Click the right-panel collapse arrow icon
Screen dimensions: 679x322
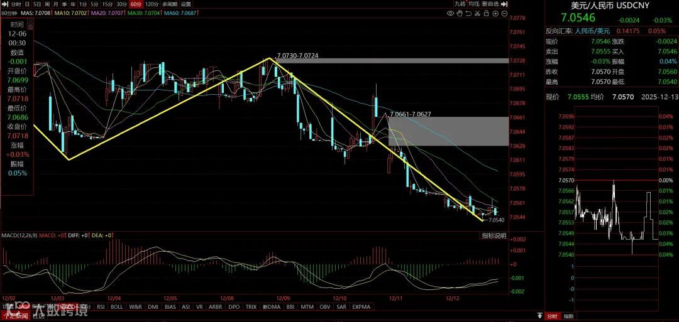coord(504,4)
